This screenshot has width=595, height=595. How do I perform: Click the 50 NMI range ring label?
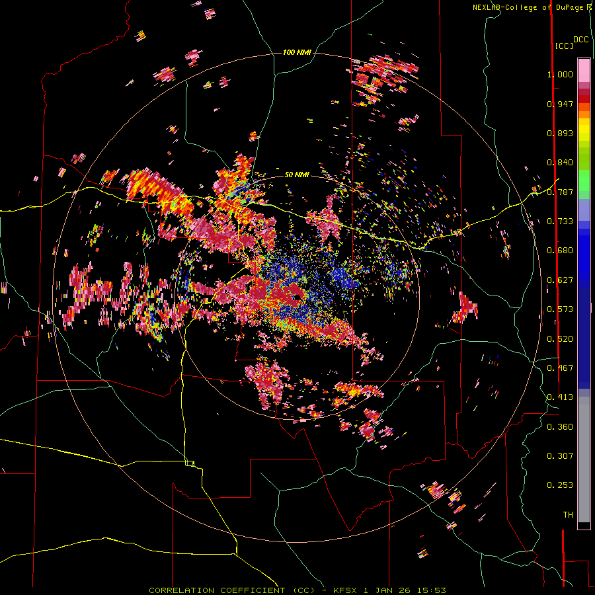pyautogui.click(x=297, y=175)
